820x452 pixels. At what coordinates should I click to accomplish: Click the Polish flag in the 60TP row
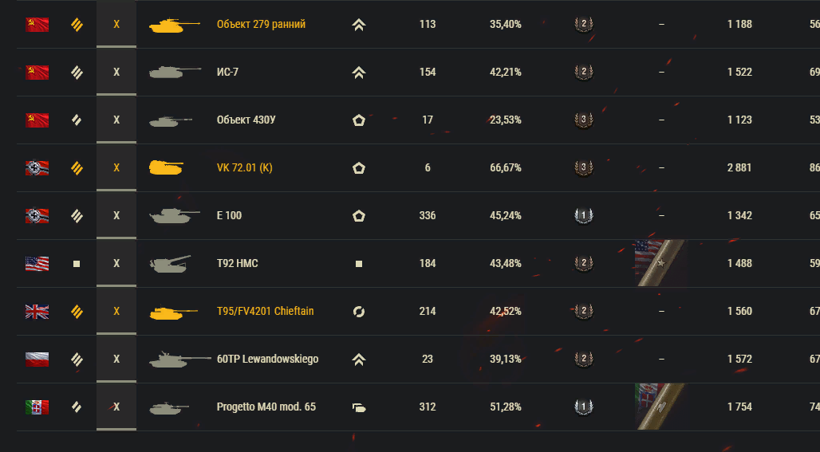(37, 359)
